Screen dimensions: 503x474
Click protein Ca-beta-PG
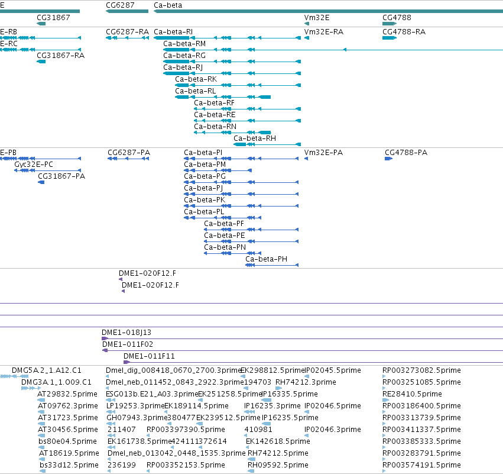tap(205, 176)
